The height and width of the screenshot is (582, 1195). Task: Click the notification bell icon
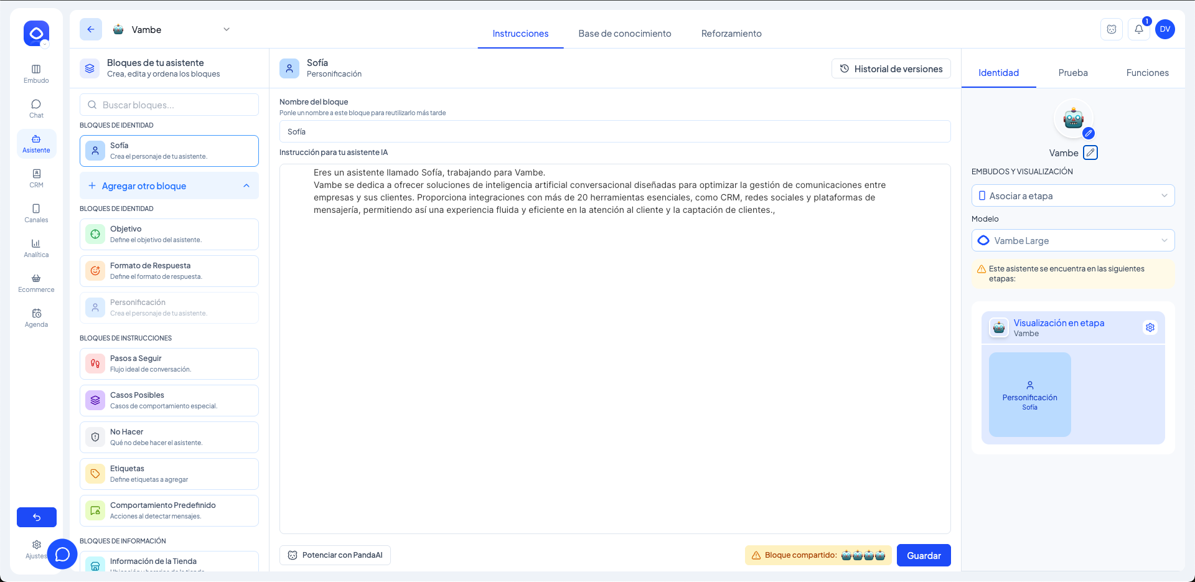(1138, 29)
